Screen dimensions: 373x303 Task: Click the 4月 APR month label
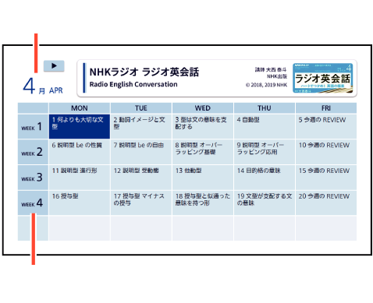[43, 86]
